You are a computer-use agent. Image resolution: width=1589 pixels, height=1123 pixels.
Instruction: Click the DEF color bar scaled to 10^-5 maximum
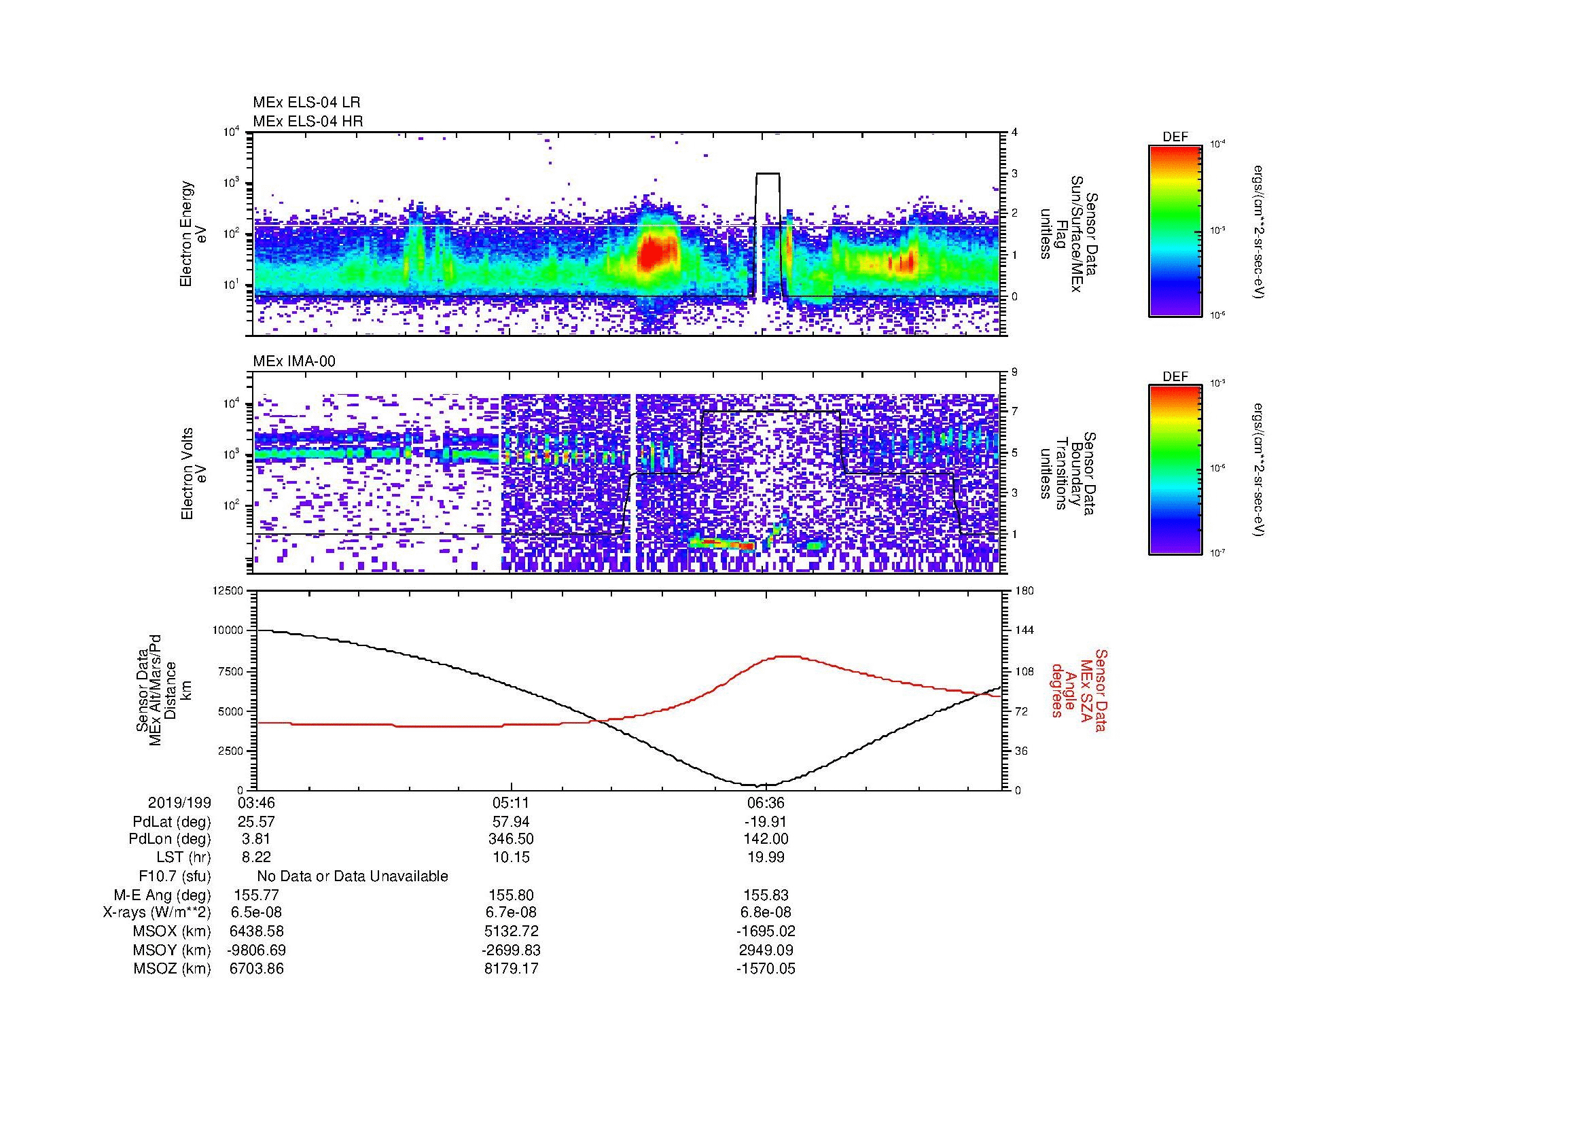1175,470
